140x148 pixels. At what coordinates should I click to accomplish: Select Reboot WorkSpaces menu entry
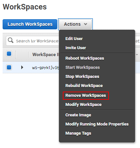pyautogui.click(x=85, y=58)
